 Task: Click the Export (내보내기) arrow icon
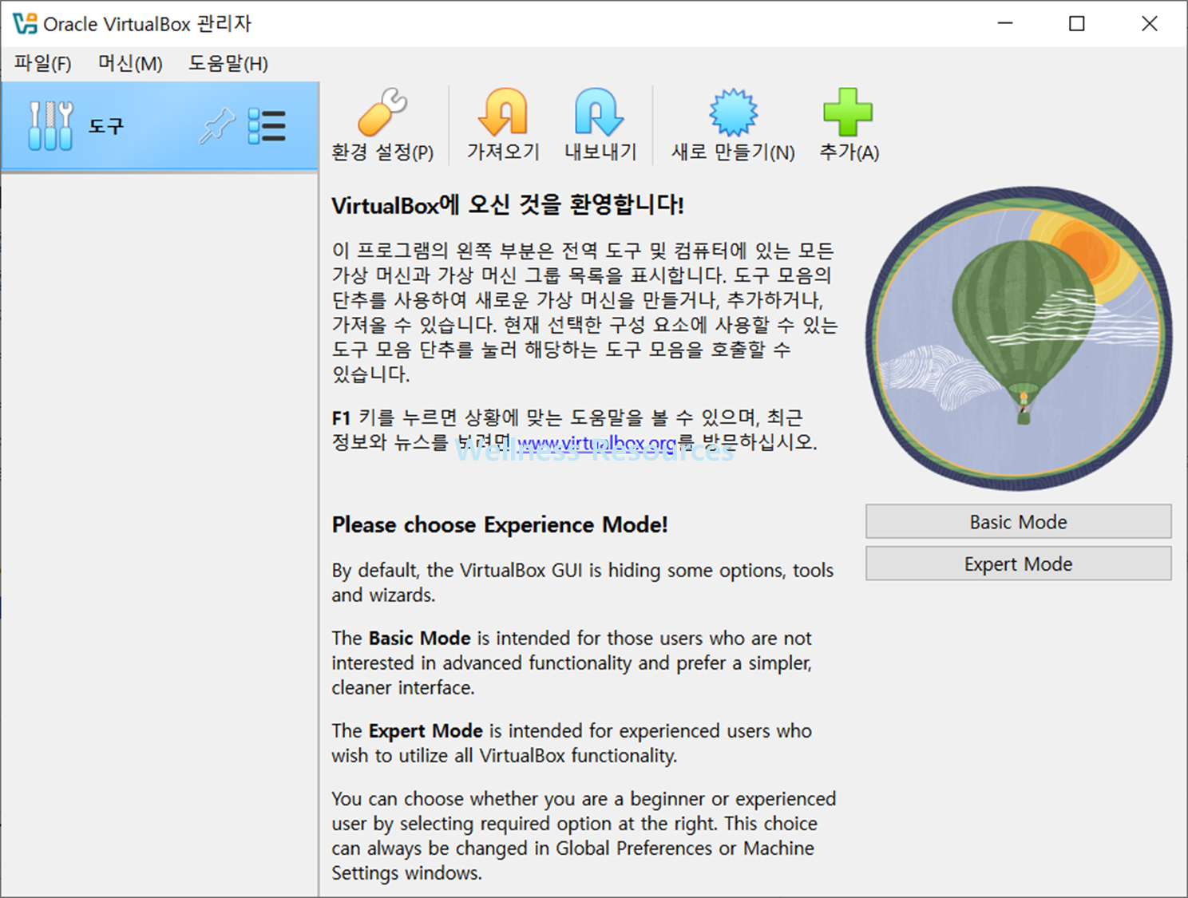tap(600, 113)
